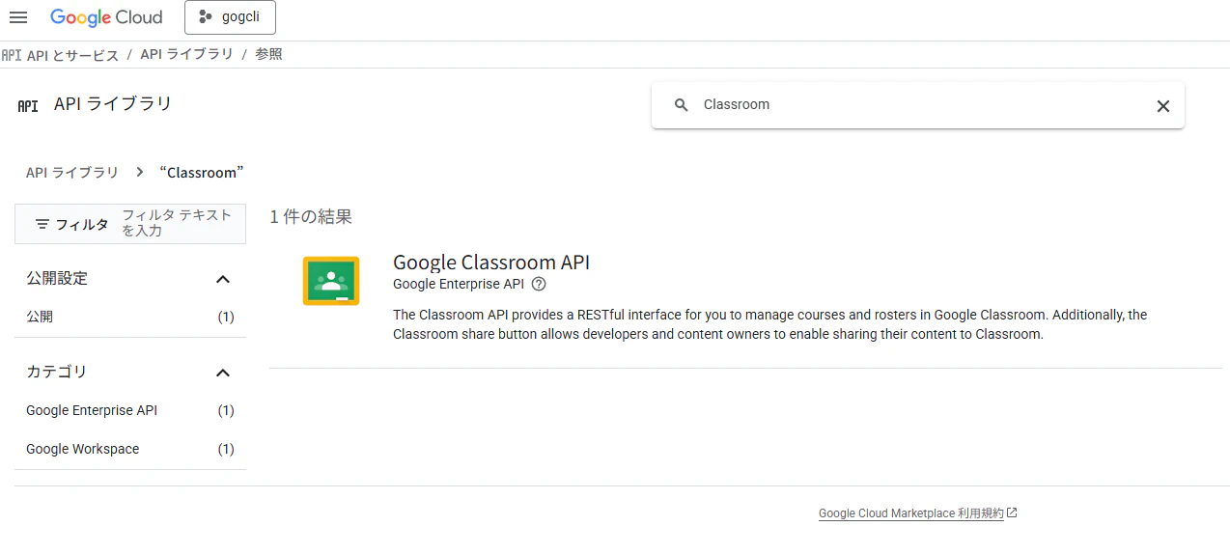1230x554 pixels.
Task: Open Google Cloud Marketplace 利用規約 link
Action: pyautogui.click(x=911, y=513)
